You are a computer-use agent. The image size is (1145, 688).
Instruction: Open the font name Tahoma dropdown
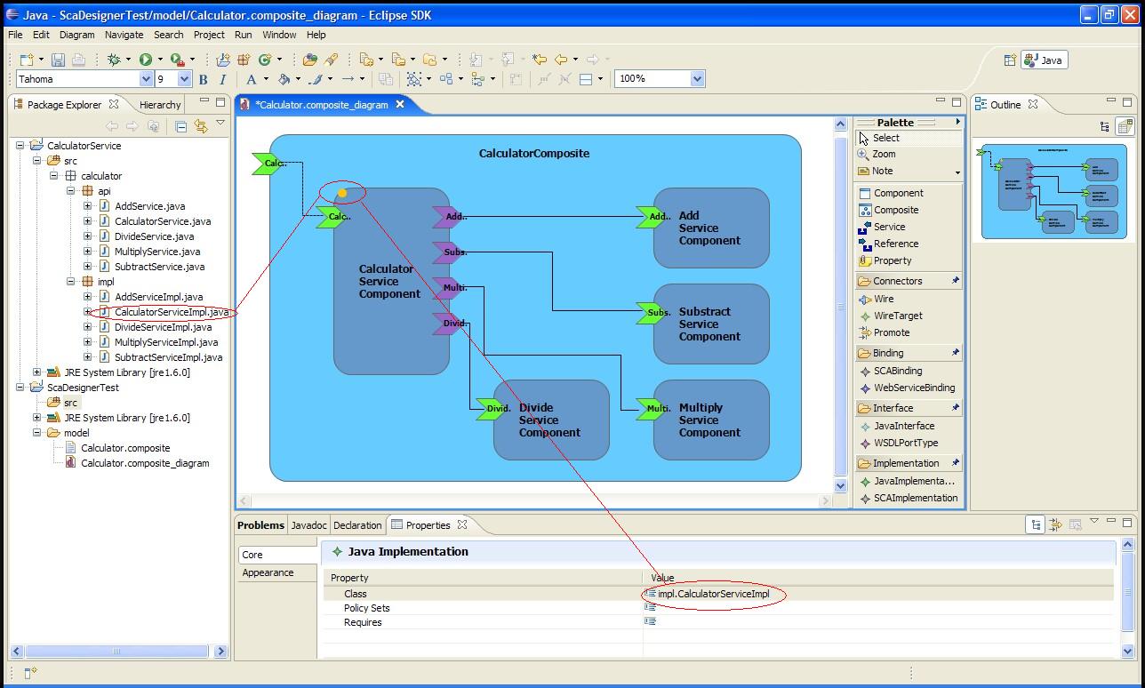(147, 79)
